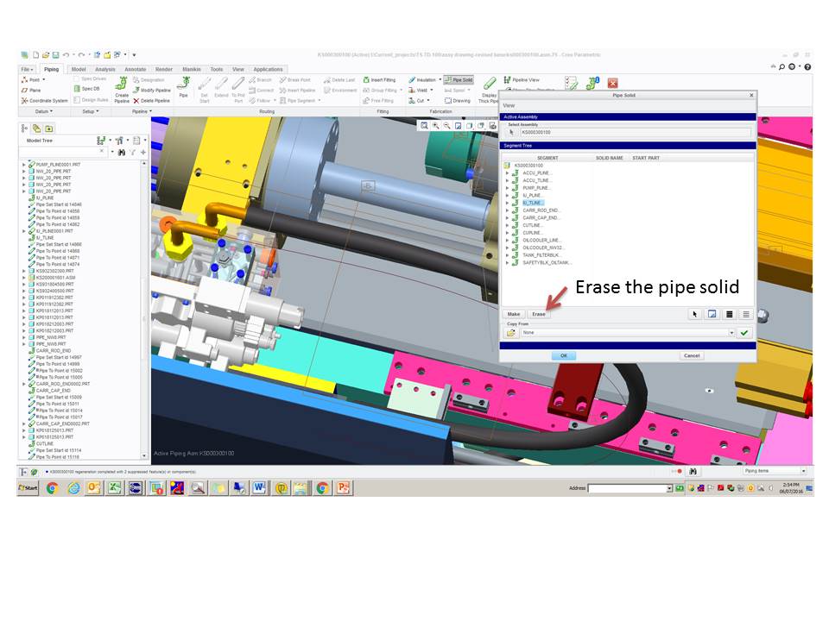Open the Pipeline group dropdown
This screenshot has height=621, width=829.
tap(142, 111)
